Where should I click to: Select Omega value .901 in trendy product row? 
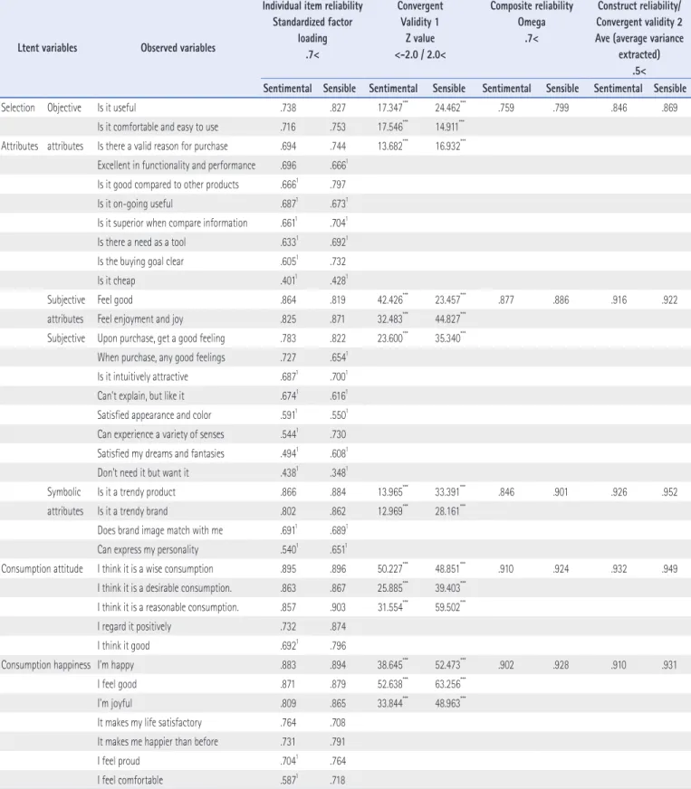pyautogui.click(x=561, y=492)
